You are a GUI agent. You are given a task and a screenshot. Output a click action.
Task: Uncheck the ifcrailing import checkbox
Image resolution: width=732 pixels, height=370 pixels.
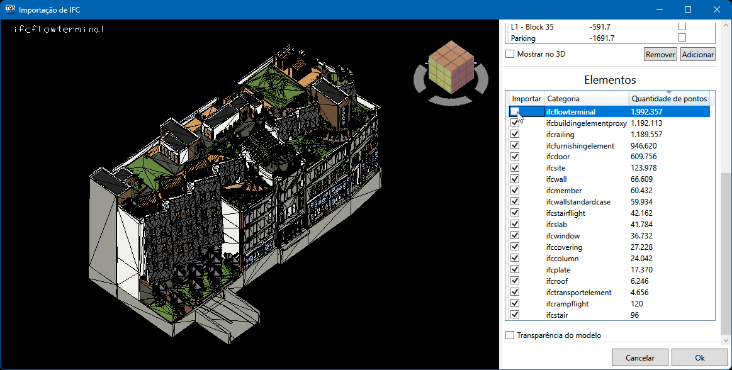(x=515, y=135)
